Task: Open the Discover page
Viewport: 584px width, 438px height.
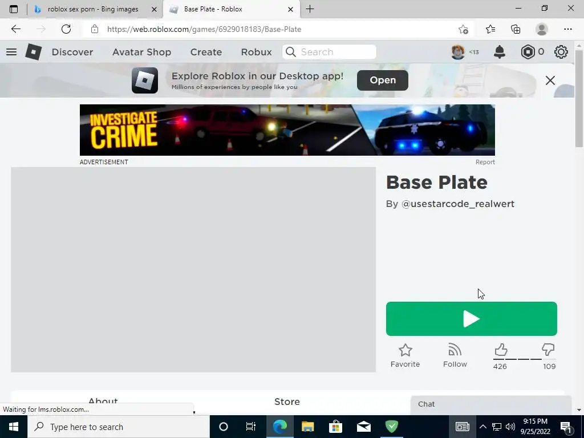Action: click(x=72, y=52)
